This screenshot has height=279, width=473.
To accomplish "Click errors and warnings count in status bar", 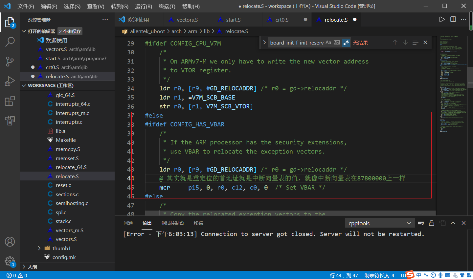I will (x=17, y=275).
